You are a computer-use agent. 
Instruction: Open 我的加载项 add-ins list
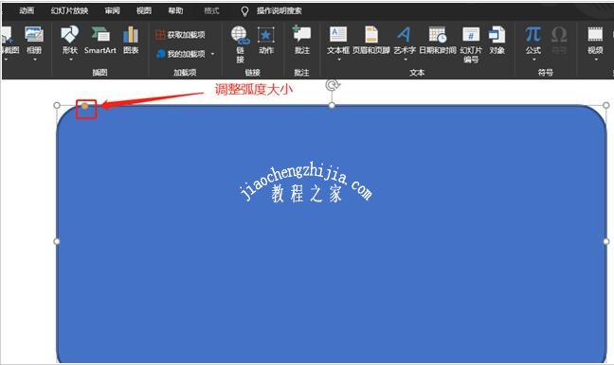pyautogui.click(x=181, y=54)
